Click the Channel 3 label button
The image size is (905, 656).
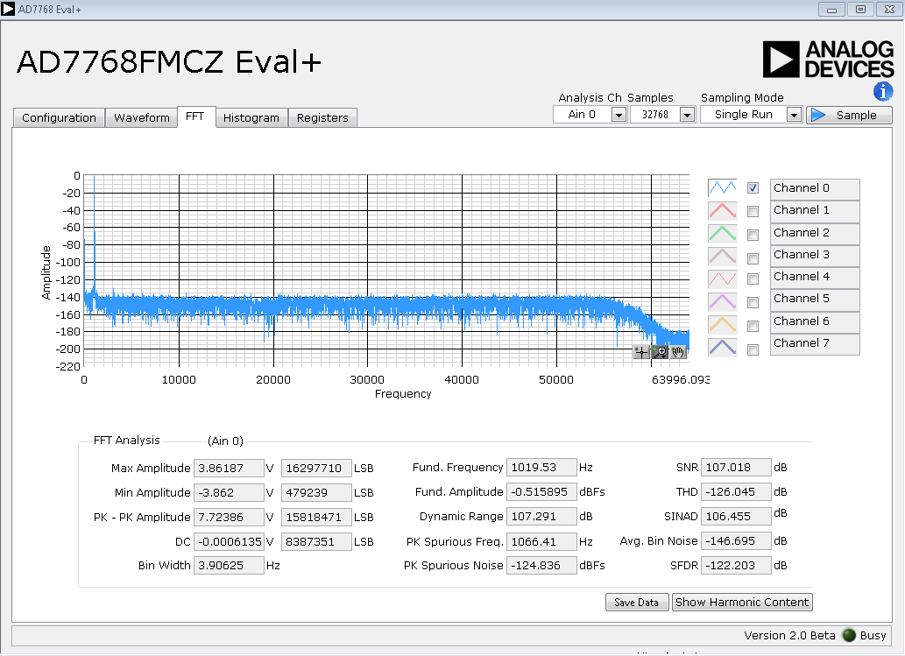pos(815,255)
